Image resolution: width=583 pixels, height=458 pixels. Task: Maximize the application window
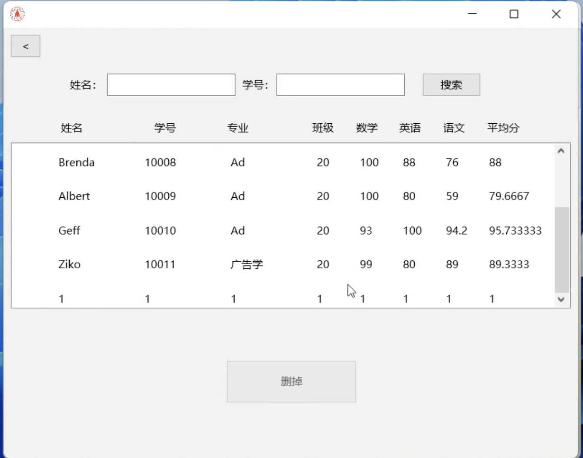click(x=514, y=14)
